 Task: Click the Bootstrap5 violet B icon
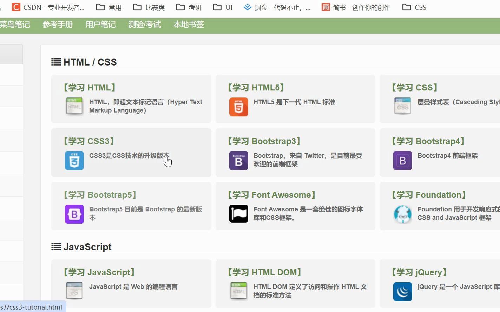74,214
